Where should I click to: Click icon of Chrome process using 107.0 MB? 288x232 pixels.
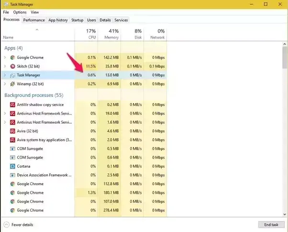(12, 201)
